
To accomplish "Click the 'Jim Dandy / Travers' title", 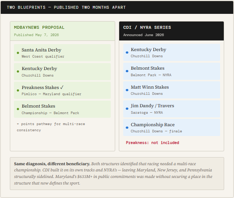I will click(x=152, y=106).
